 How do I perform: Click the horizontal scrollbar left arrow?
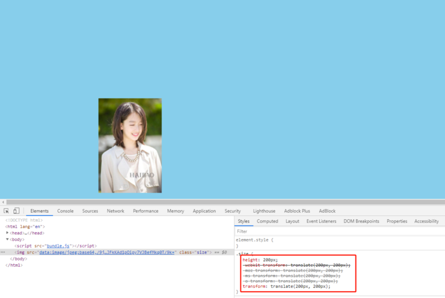tap(3, 202)
